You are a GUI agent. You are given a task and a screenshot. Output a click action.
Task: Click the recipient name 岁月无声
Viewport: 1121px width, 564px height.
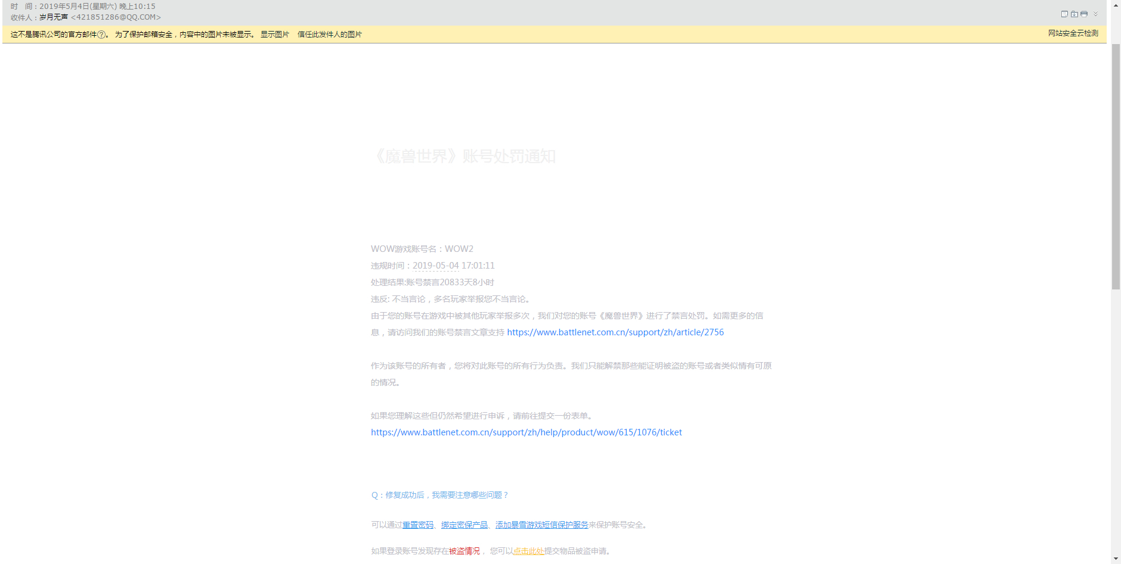54,17
